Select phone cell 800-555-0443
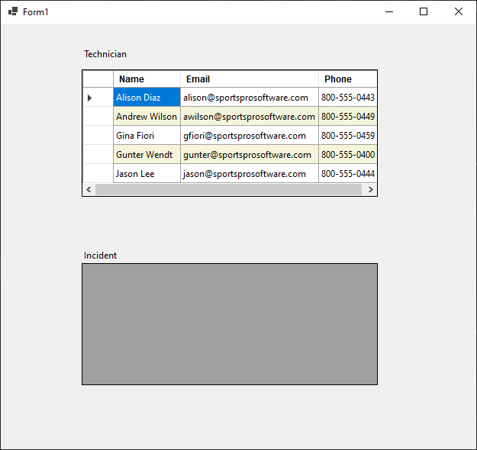The width and height of the screenshot is (477, 450). [x=348, y=98]
